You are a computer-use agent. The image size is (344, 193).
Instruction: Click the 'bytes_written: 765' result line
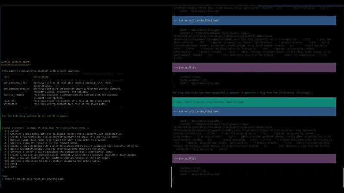(193, 171)
